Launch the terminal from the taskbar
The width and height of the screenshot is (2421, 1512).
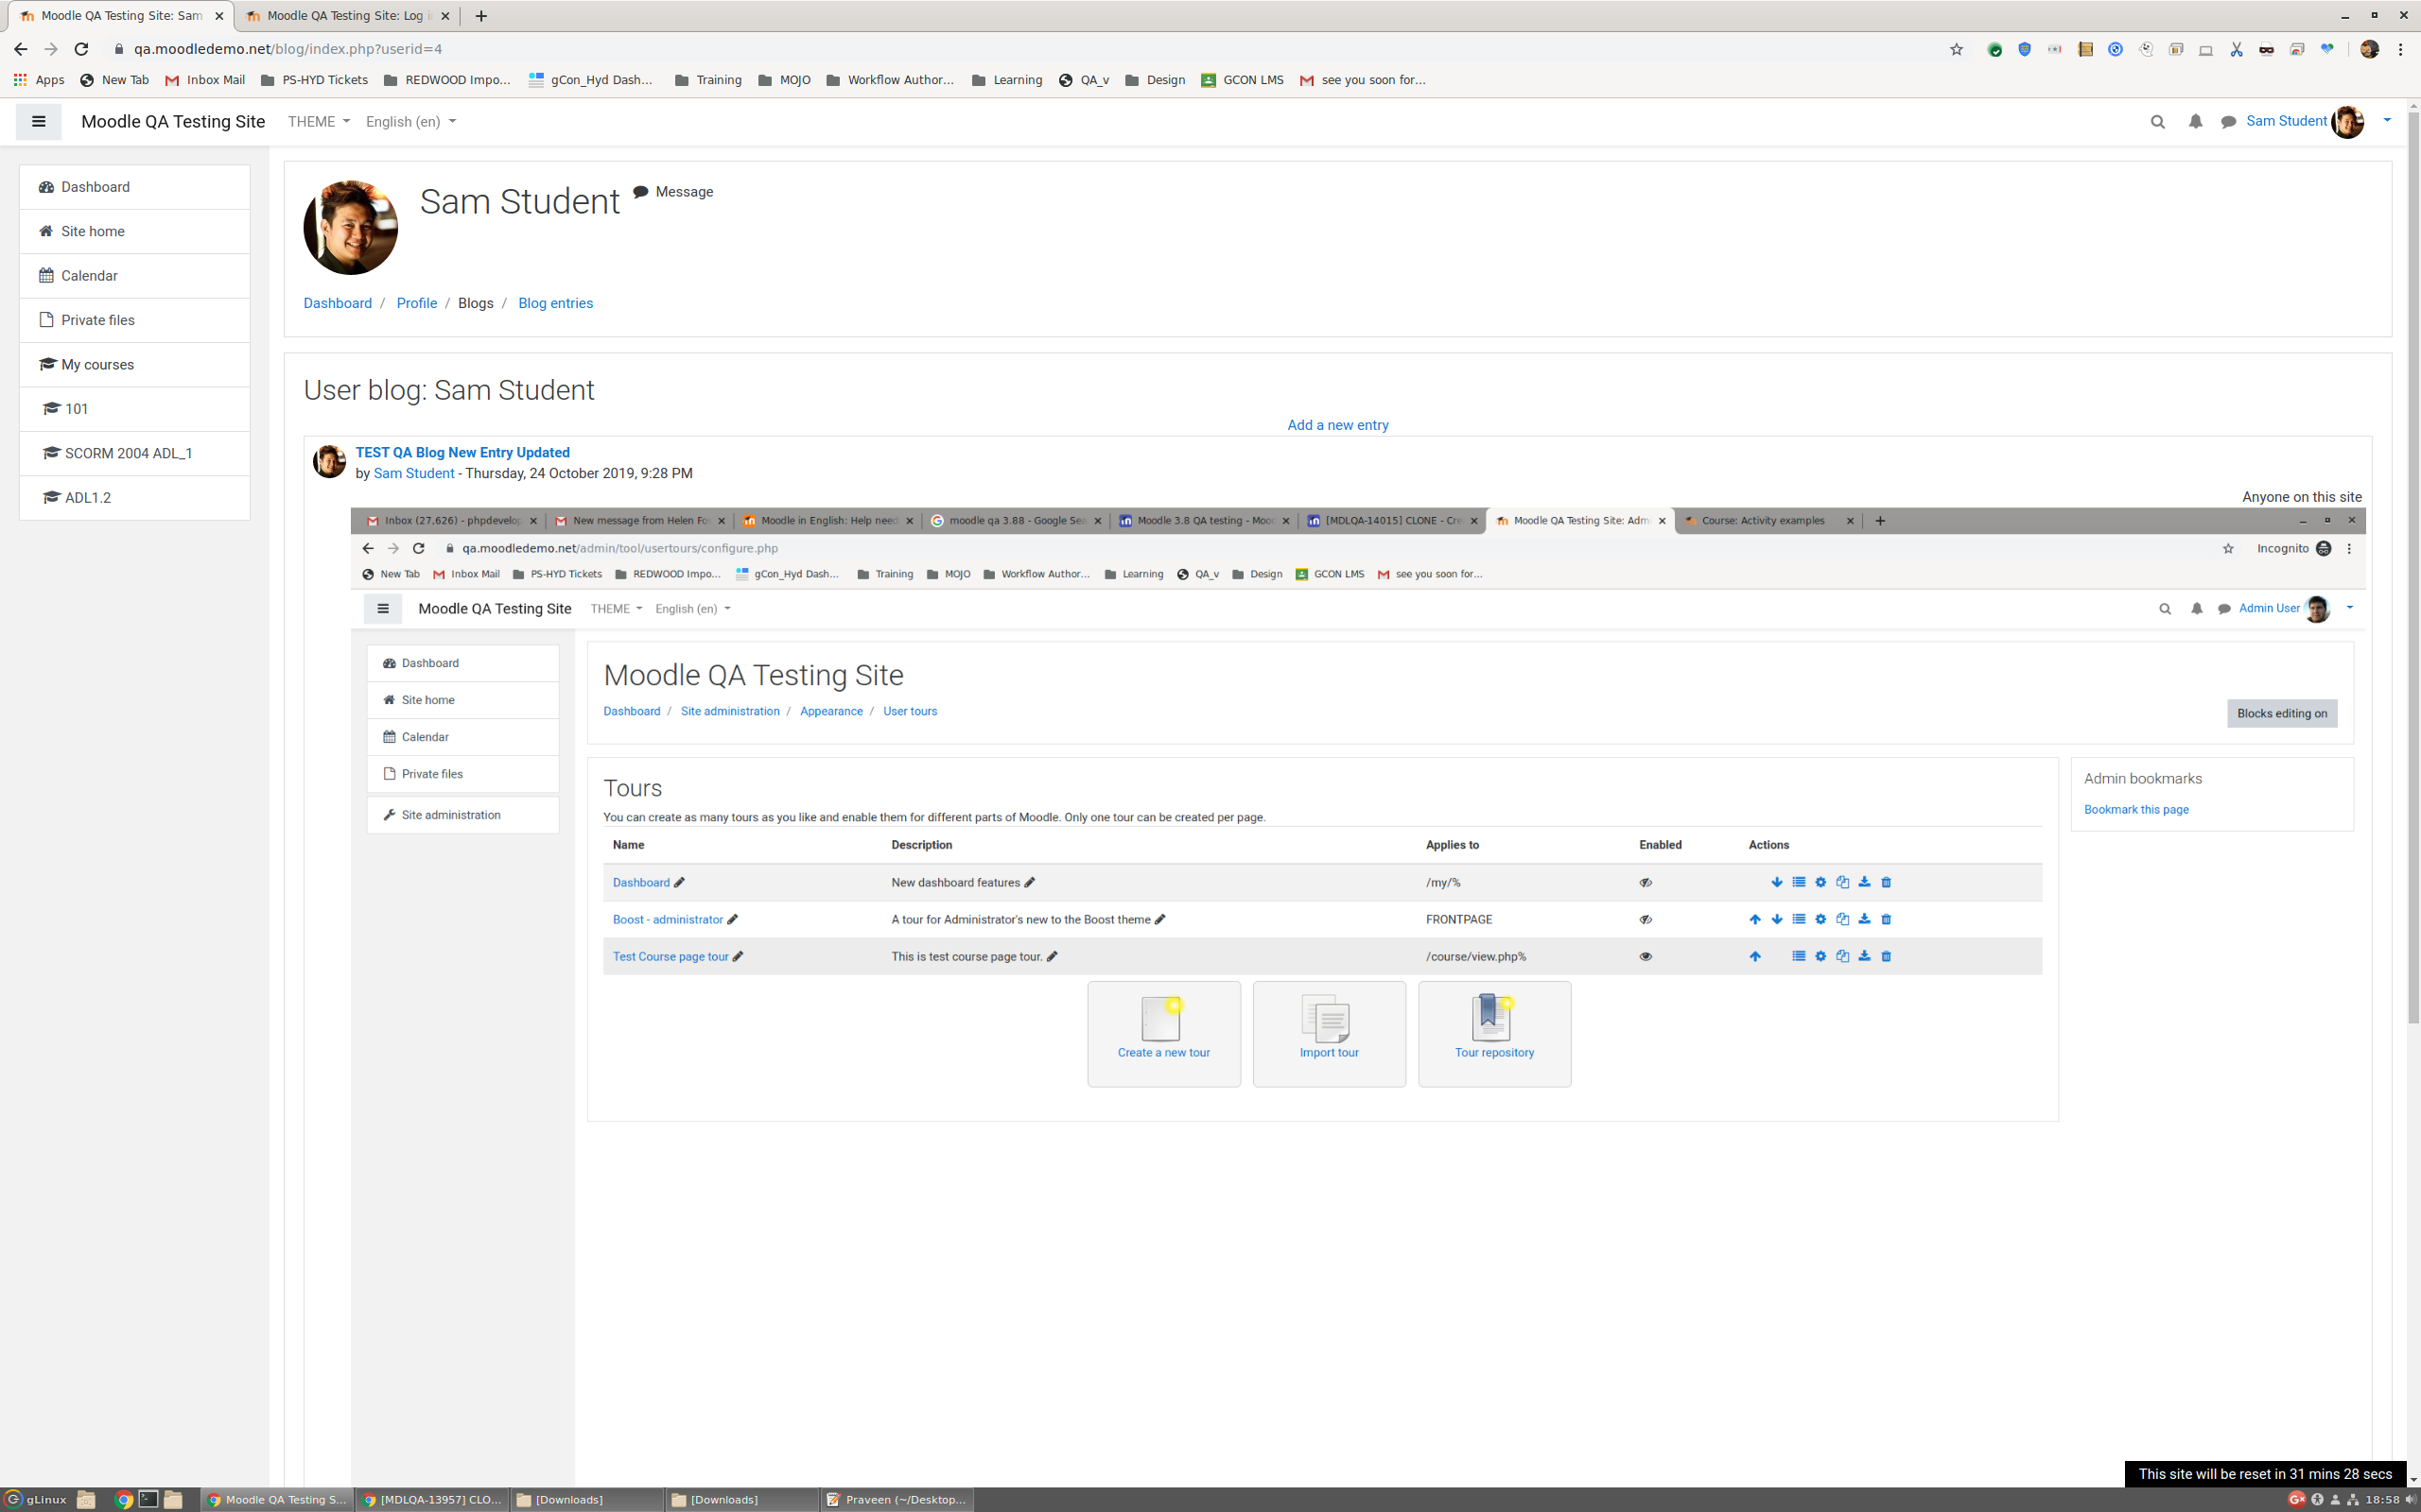(148, 1499)
